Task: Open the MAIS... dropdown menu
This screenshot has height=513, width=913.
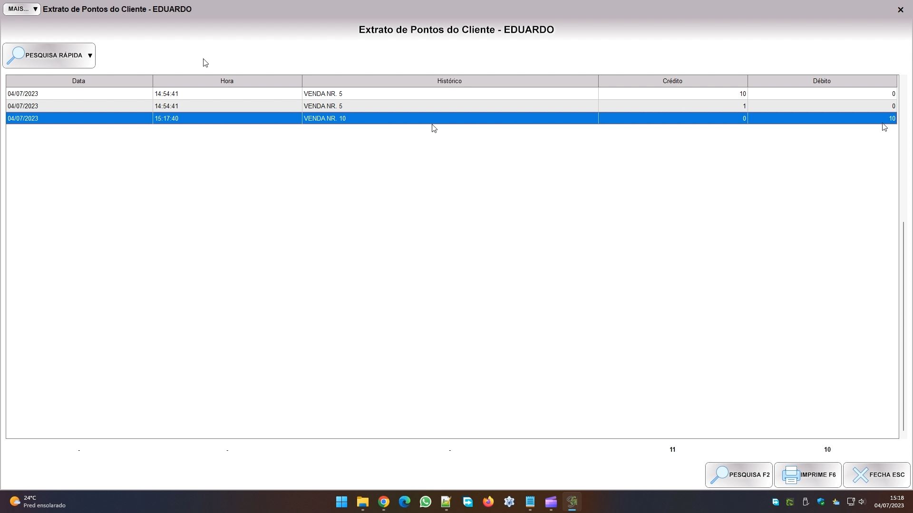Action: point(22,9)
